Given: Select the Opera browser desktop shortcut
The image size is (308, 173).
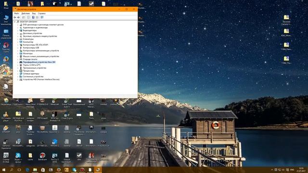Looking at the screenshot, I should coord(6,47).
